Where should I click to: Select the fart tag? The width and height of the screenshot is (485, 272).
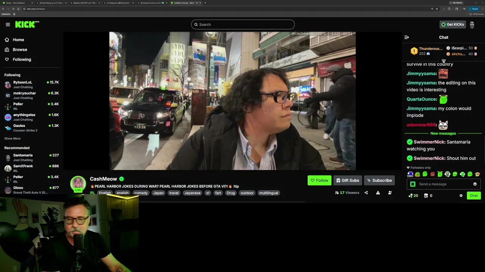218,193
